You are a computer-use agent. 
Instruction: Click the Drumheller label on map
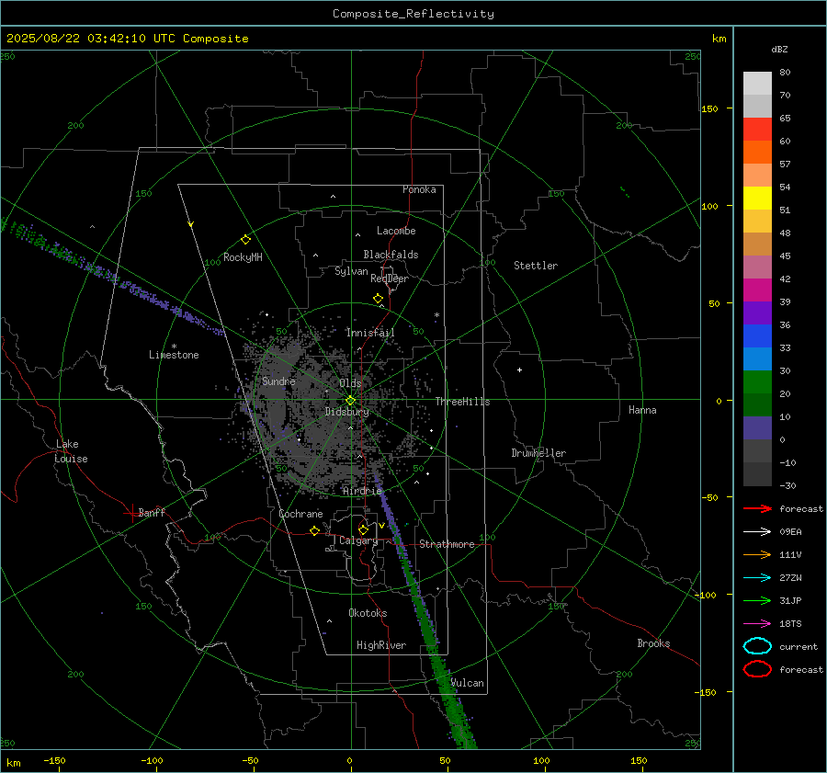point(538,453)
